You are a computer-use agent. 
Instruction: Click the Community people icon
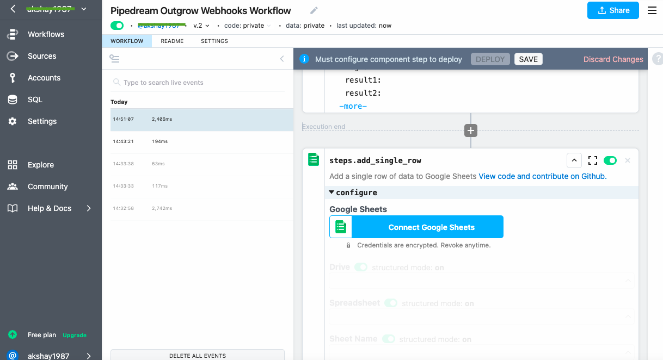point(13,187)
